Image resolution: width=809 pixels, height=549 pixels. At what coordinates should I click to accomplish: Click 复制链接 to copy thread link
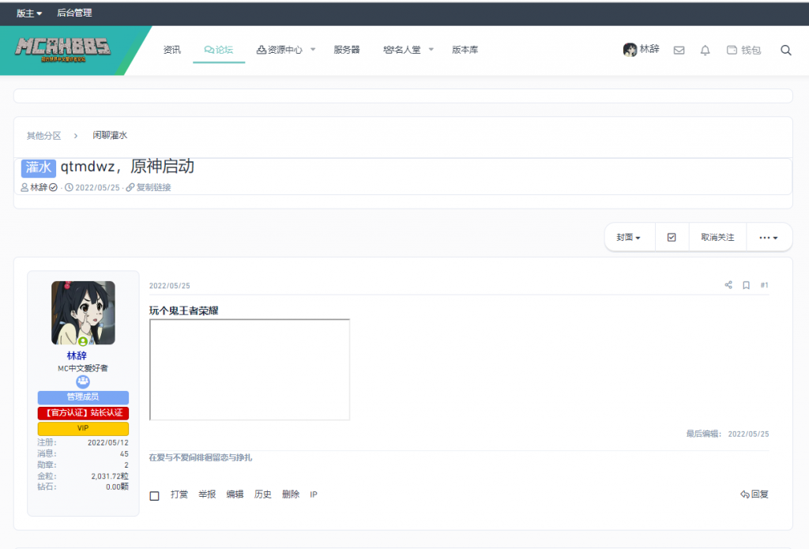point(149,187)
